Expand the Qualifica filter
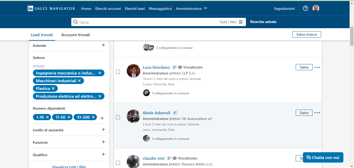354x168 pixels. (103, 154)
